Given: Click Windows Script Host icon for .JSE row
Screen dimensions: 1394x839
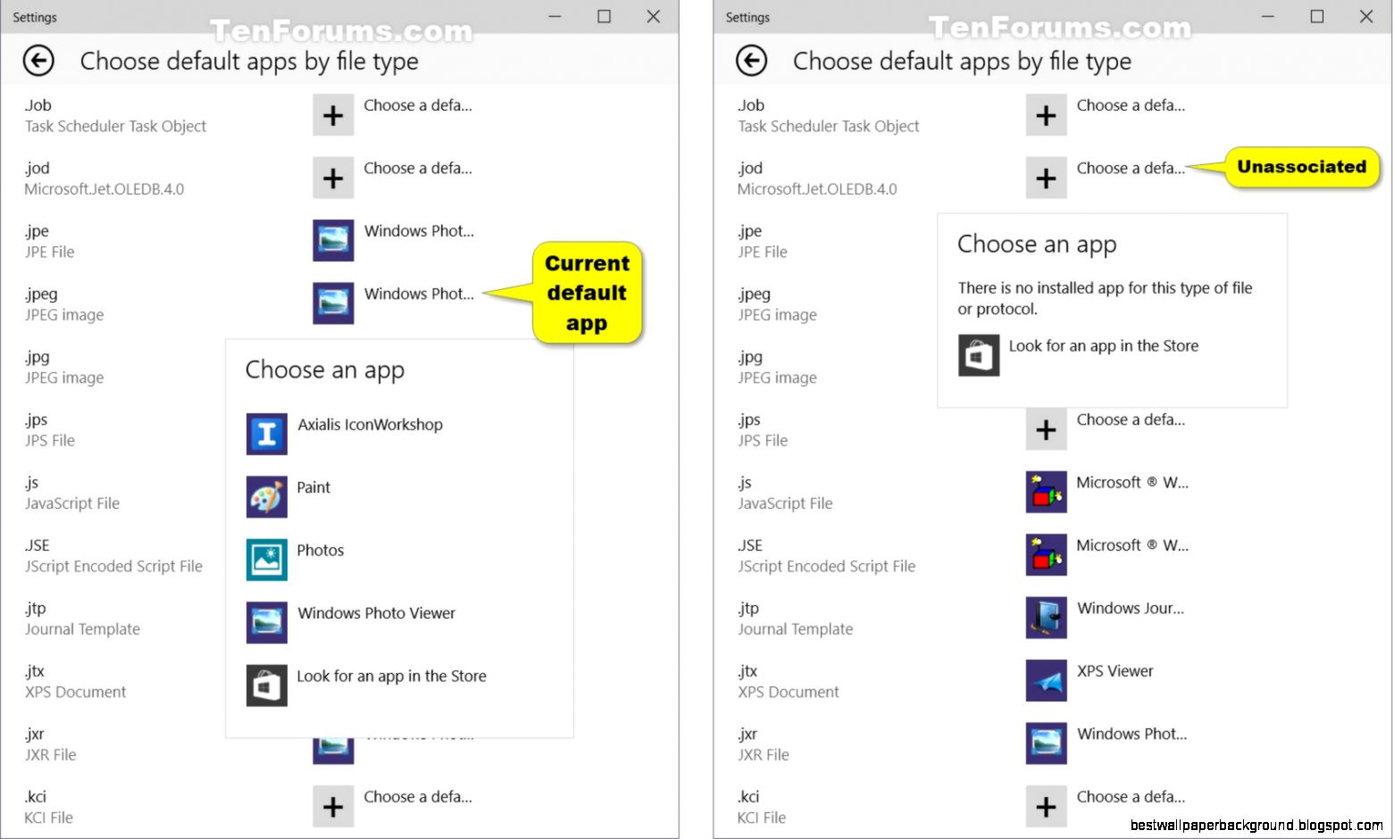Looking at the screenshot, I should pyautogui.click(x=1047, y=555).
